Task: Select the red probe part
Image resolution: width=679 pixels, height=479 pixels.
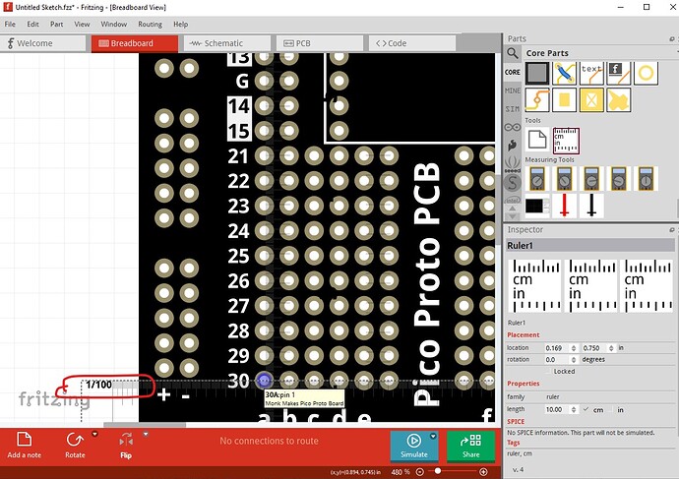Action: (564, 206)
